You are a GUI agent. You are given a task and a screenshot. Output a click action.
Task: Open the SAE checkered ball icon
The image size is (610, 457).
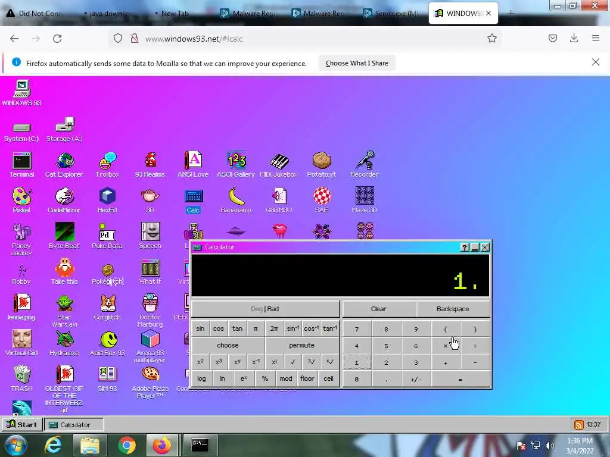322,200
